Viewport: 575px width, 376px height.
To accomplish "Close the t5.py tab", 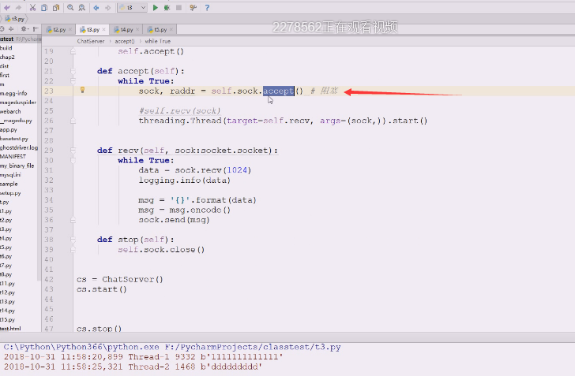I will click(x=171, y=30).
